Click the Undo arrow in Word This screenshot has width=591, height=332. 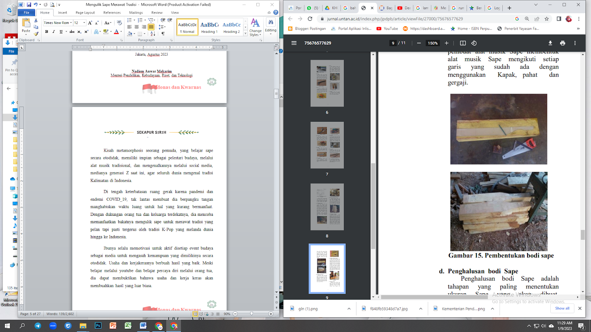tap(35, 4)
